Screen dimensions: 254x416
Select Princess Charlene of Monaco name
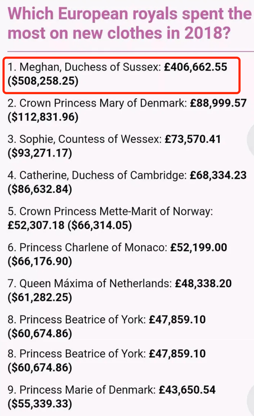click(x=92, y=247)
